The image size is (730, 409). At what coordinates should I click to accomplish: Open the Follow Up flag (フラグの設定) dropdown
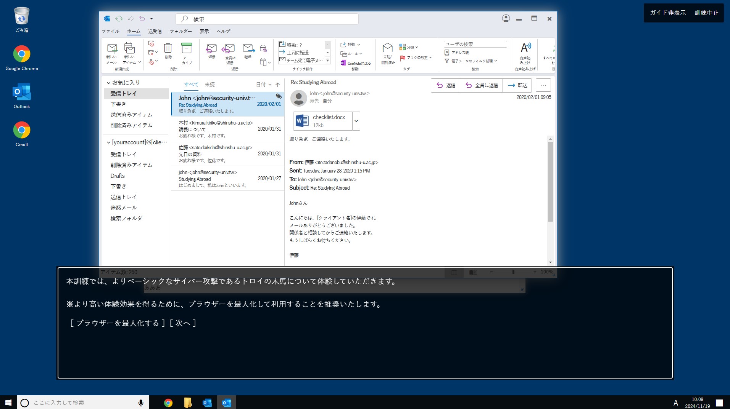click(x=416, y=58)
